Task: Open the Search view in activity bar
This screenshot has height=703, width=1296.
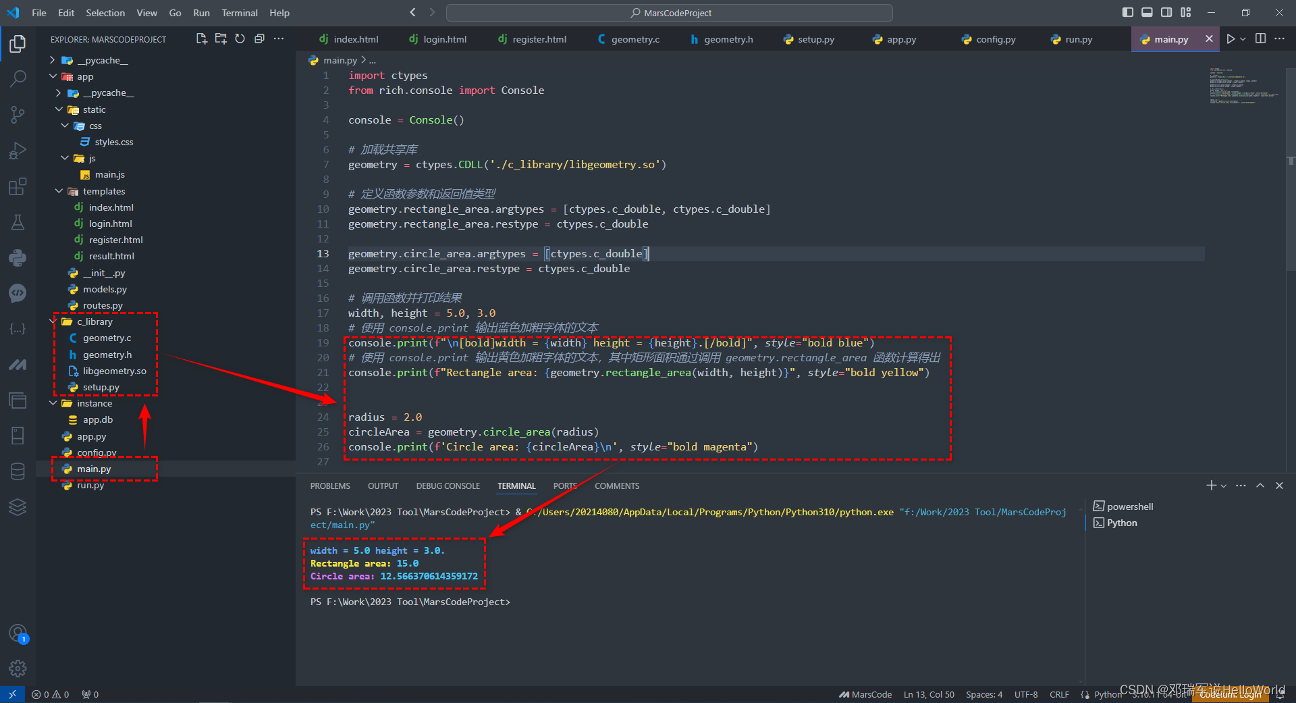Action: tap(18, 79)
